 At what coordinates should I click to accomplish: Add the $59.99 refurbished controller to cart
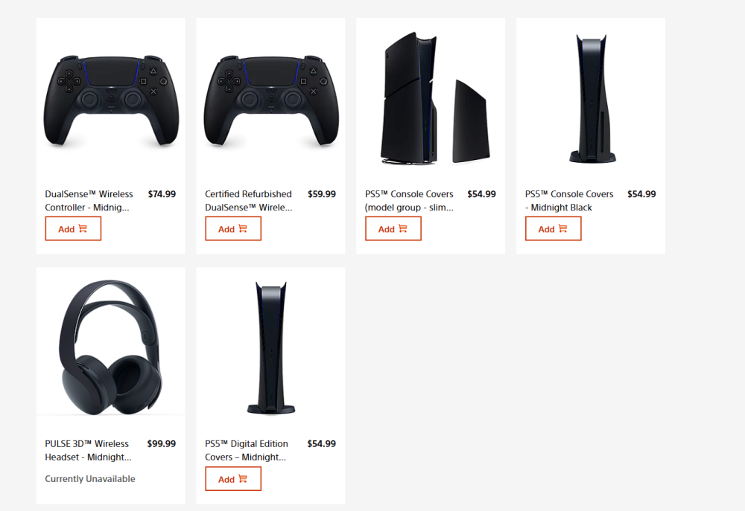pos(233,228)
